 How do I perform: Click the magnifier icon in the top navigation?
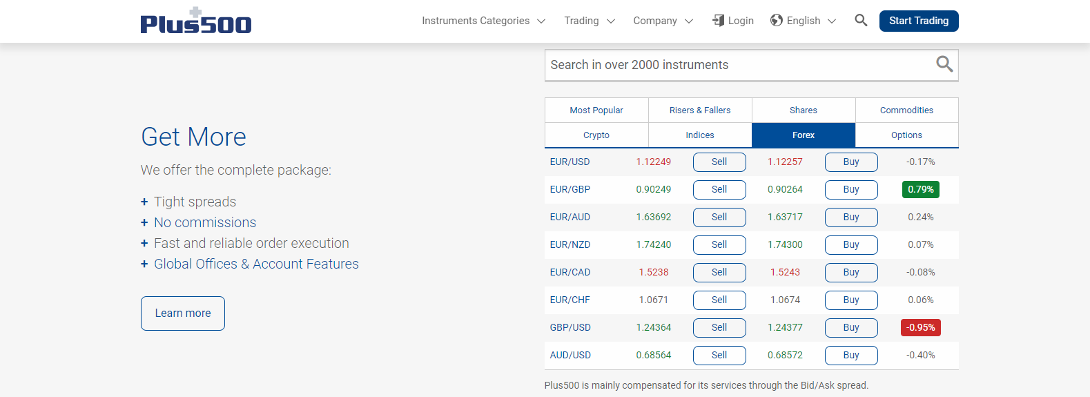tap(861, 21)
